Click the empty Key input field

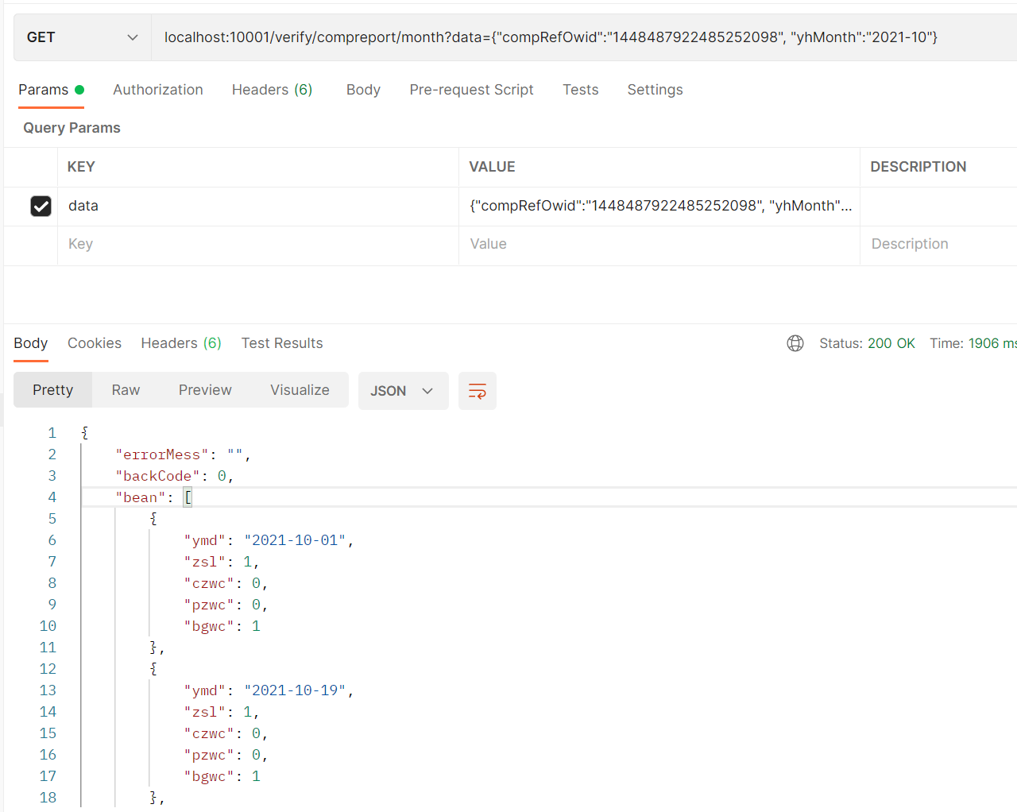(258, 245)
